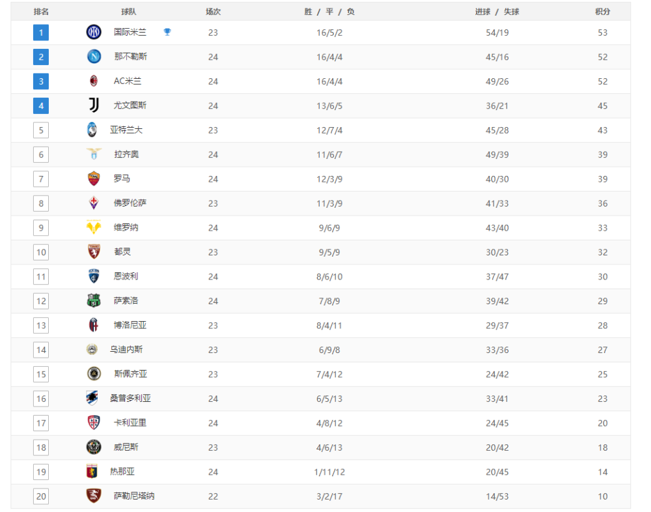
Task: Click the Lazio eagle logo
Action: point(94,154)
